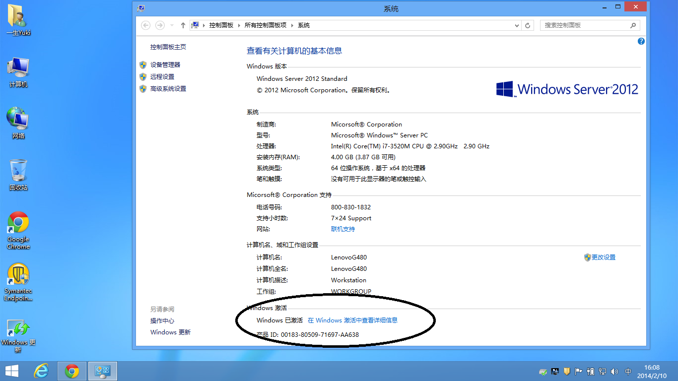Click the 控制面板 breadcrumb segment
Screen dimensions: 678x381
(221, 25)
